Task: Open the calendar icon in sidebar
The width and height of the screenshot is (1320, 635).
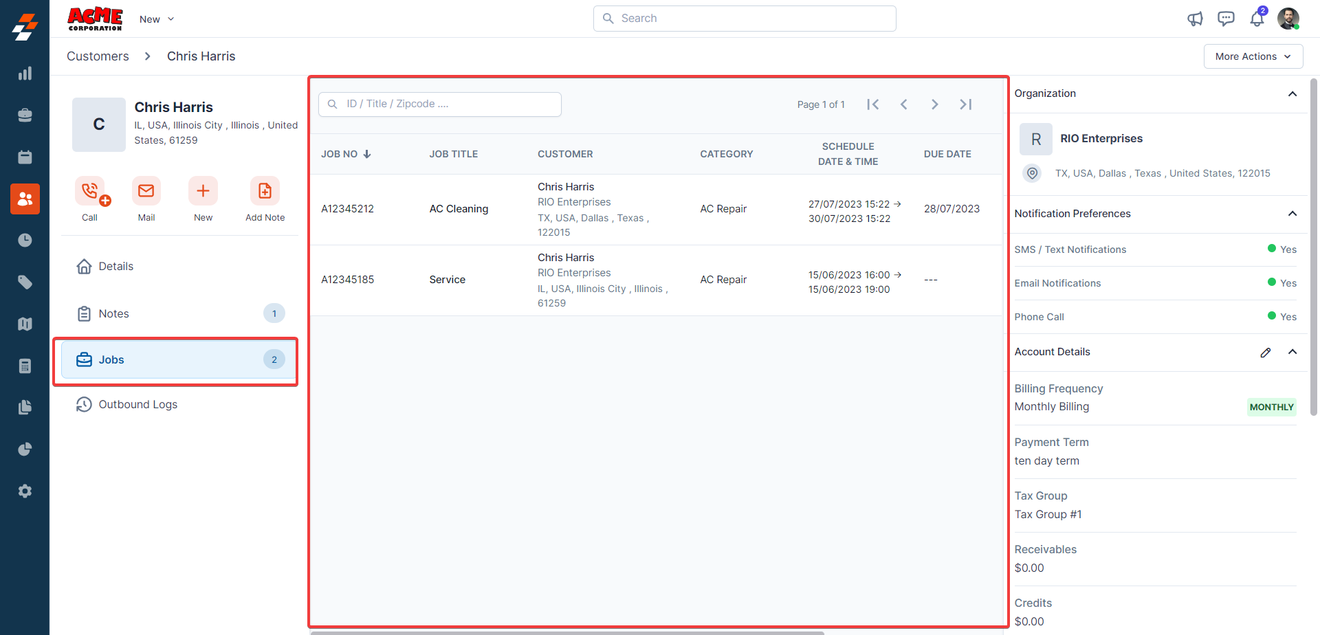Action: pos(25,157)
